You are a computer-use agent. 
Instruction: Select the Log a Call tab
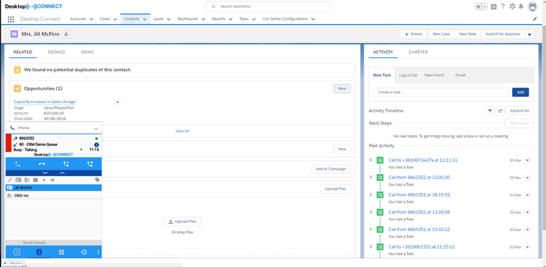pos(408,75)
